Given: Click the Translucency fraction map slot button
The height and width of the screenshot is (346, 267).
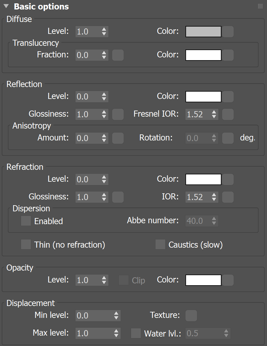Looking at the screenshot, I should tap(118, 55).
